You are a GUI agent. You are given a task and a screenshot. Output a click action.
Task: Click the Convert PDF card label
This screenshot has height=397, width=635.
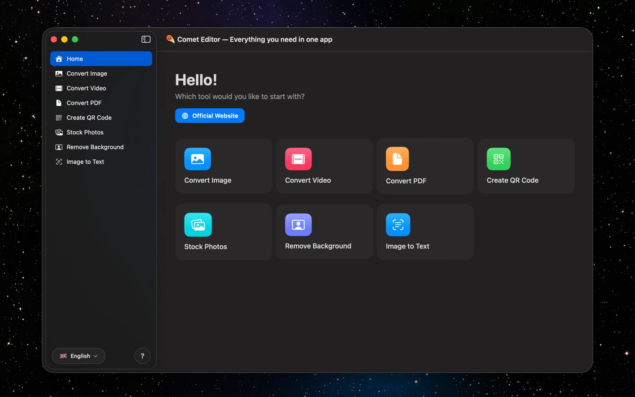tap(406, 181)
